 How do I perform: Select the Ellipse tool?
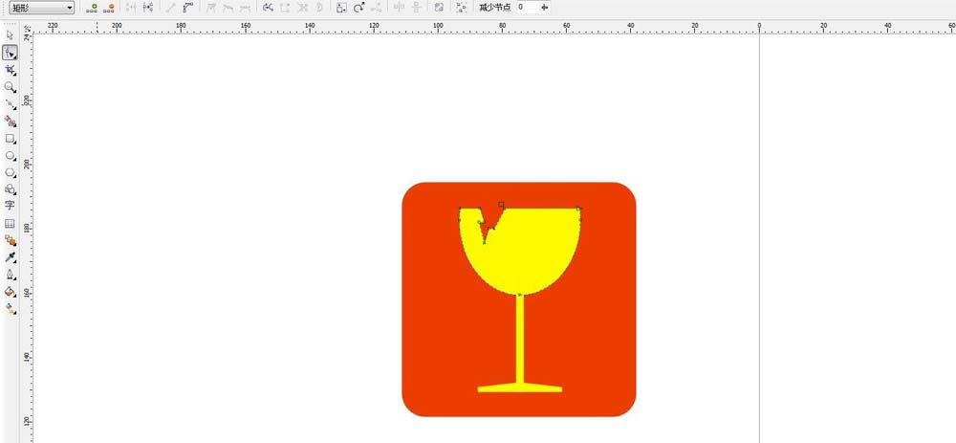click(10, 156)
